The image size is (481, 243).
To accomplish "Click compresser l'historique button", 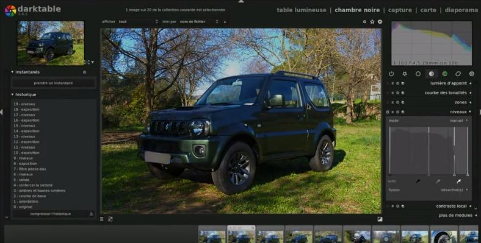I will coord(50,214).
